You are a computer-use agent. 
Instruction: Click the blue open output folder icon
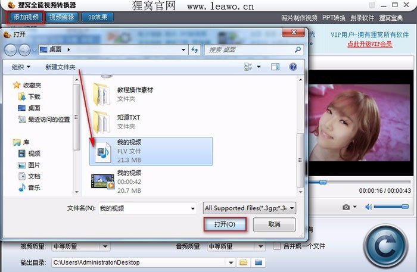click(x=258, y=262)
